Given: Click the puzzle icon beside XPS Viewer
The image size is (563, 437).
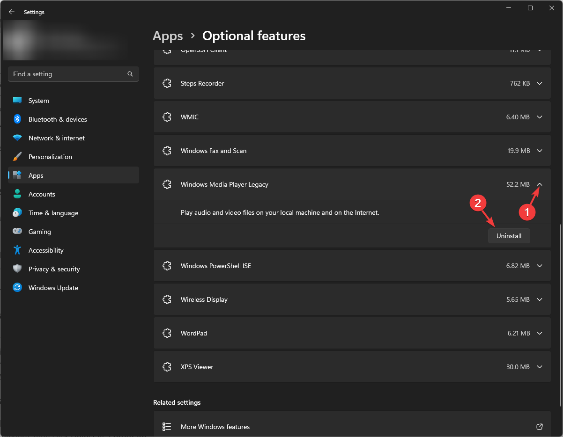Looking at the screenshot, I should (x=167, y=367).
